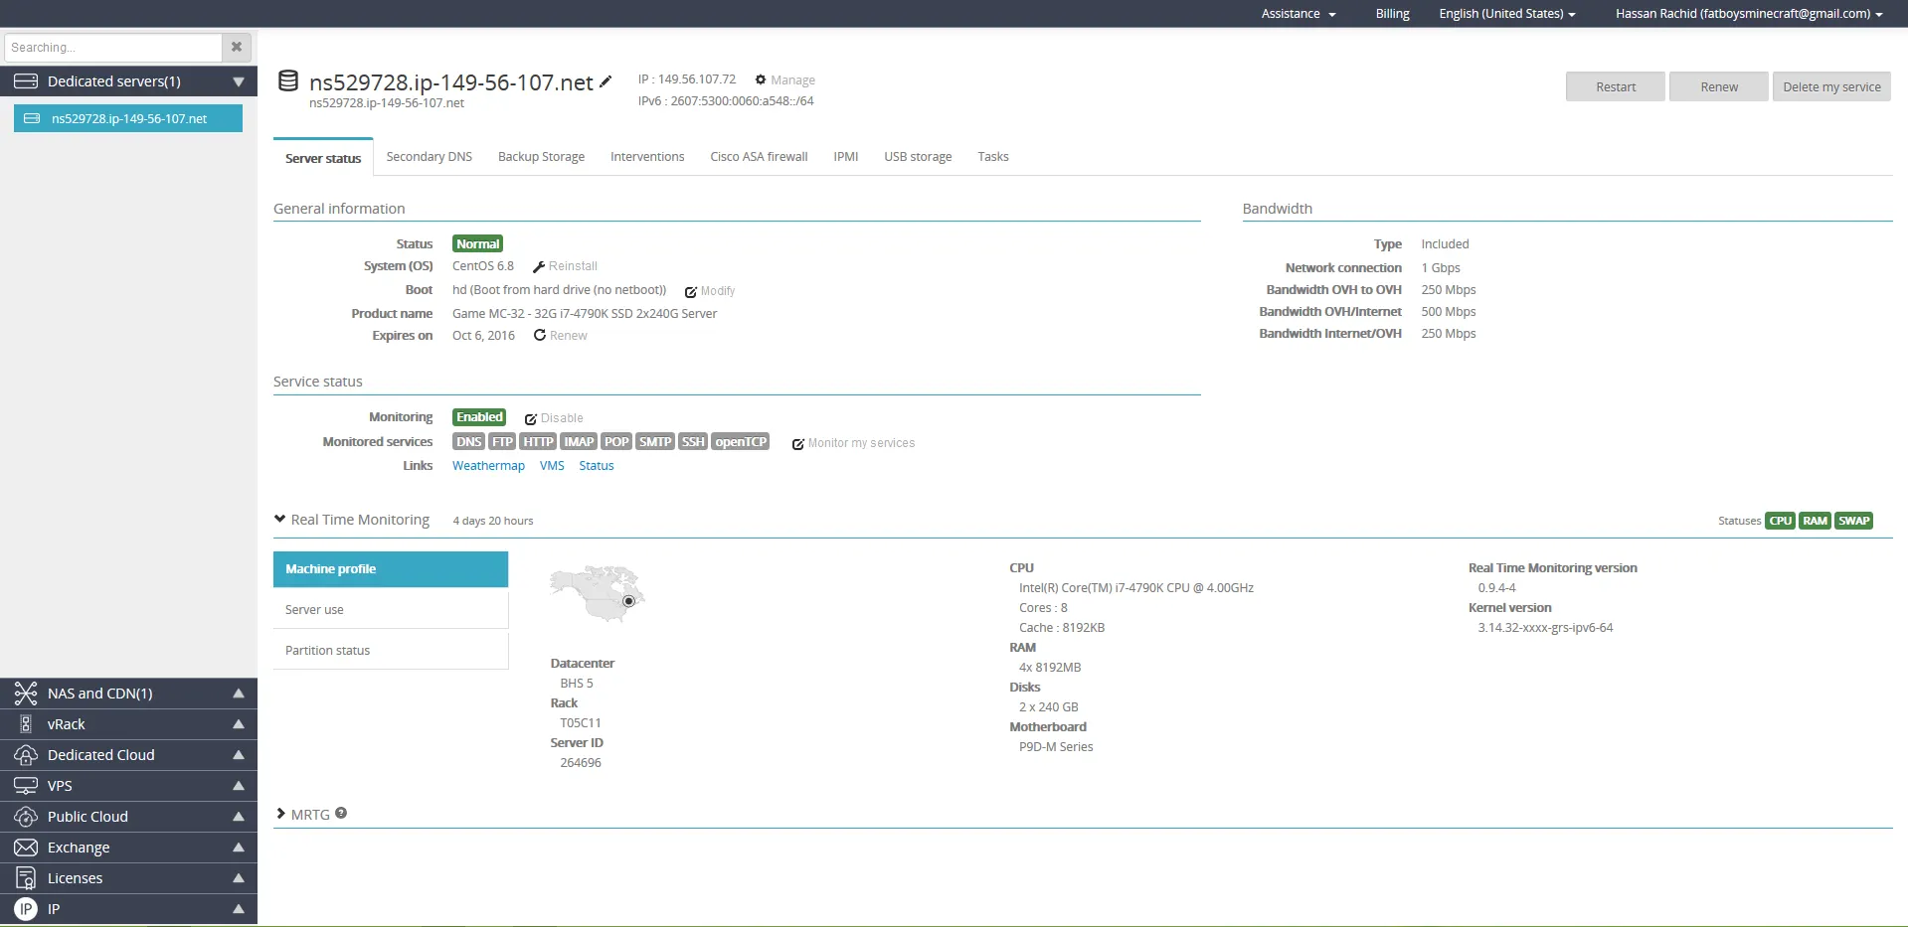Click the RAM status badge
1908x927 pixels.
1815,521
